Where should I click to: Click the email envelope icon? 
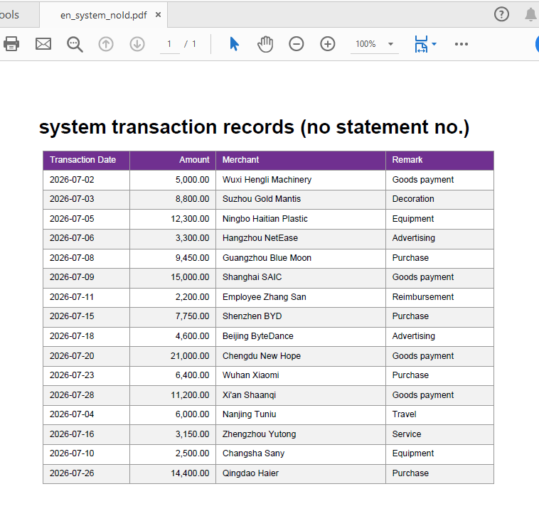(x=43, y=44)
